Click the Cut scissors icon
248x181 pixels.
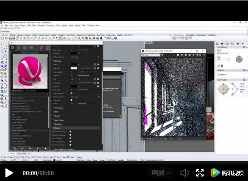[21, 38]
